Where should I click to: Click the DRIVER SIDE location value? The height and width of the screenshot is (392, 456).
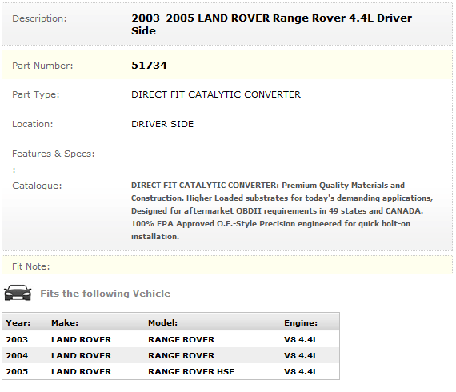tap(162, 124)
